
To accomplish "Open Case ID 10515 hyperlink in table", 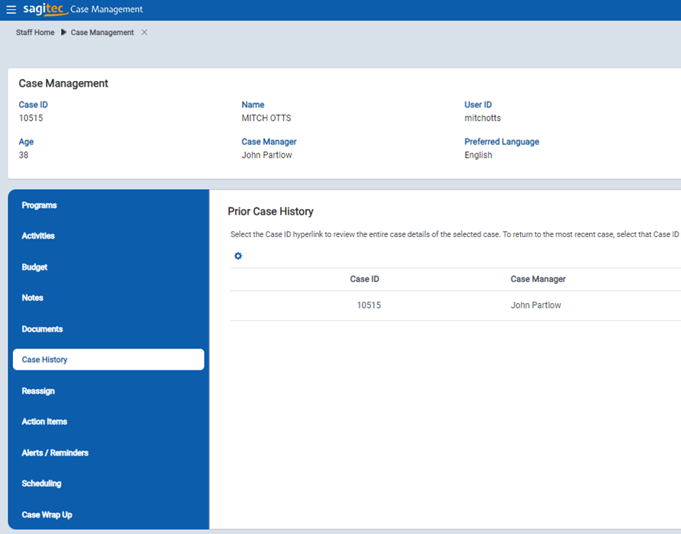I will [x=368, y=305].
